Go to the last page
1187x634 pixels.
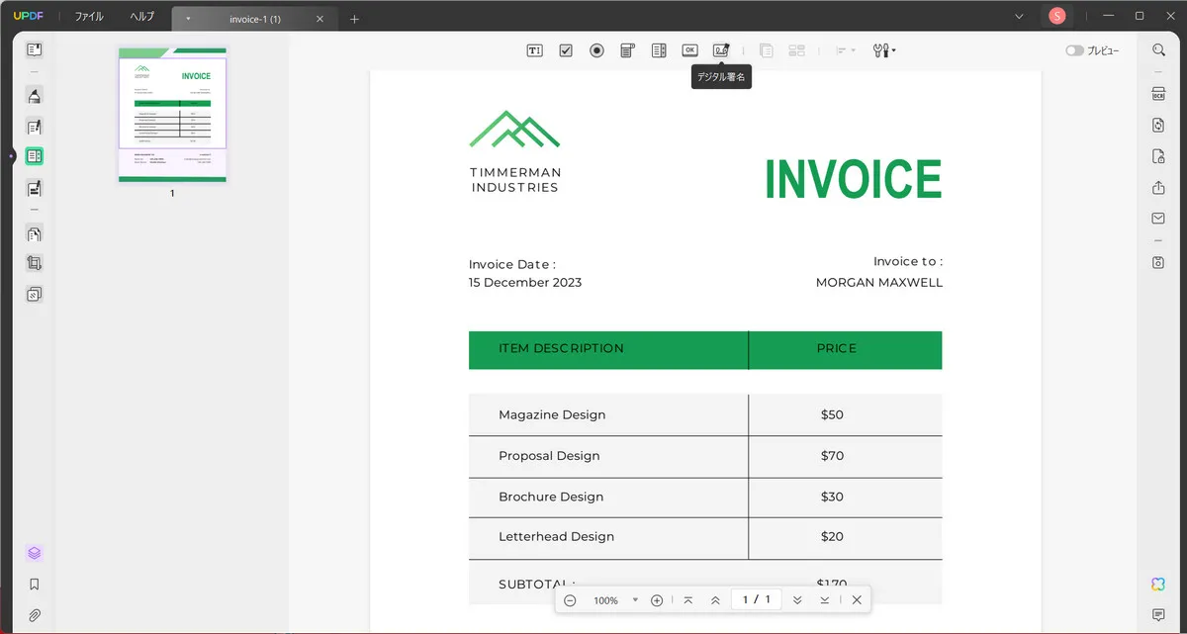pyautogui.click(x=824, y=600)
